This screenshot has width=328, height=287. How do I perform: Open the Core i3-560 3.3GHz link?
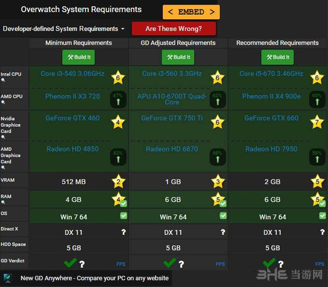click(x=172, y=73)
